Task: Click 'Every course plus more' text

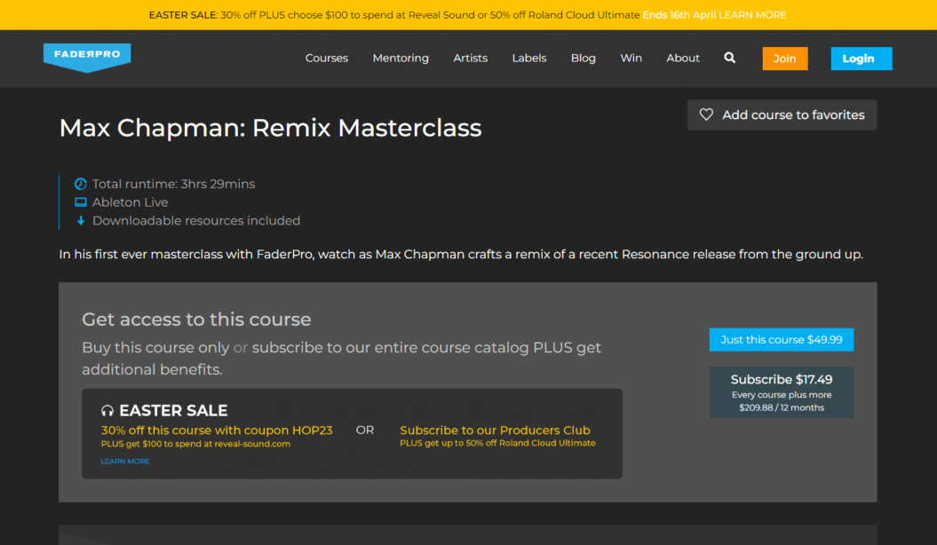Action: coord(782,395)
